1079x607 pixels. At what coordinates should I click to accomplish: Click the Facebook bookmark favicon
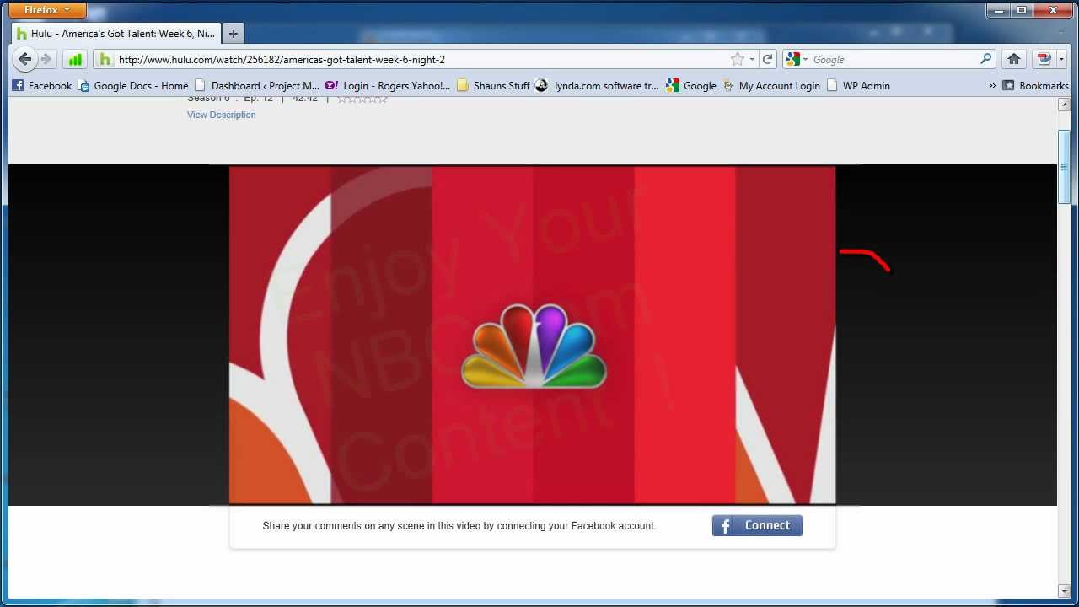18,85
